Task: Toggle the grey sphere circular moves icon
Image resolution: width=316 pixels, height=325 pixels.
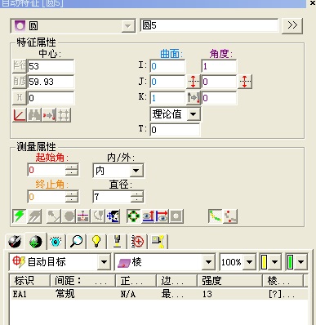Action: (x=69, y=216)
